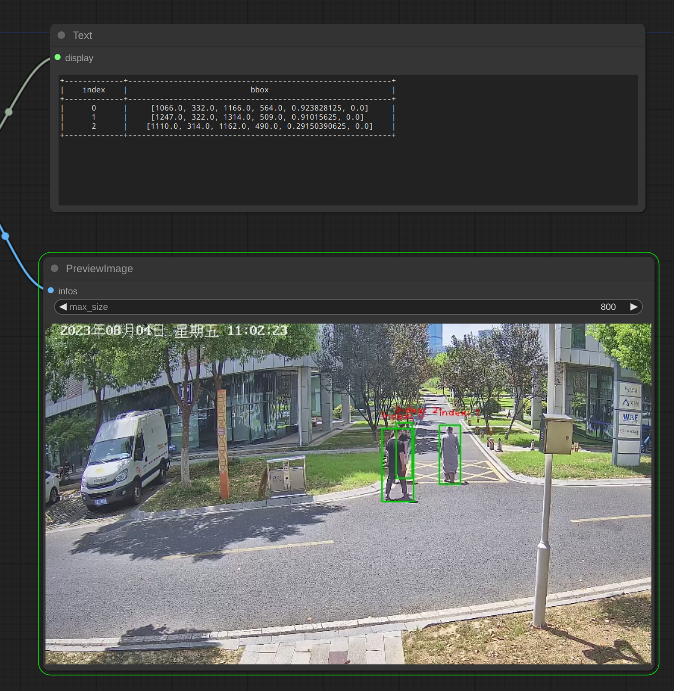This screenshot has height=691, width=674.
Task: Click the max_size value 800 field
Action: pos(348,307)
